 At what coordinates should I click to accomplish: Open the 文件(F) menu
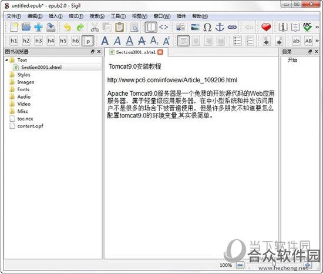point(14,16)
